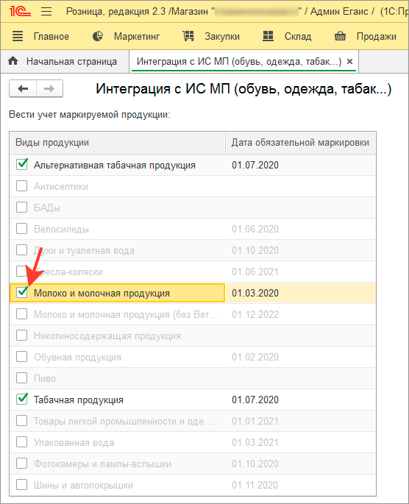Go to home icon on Начальная страница
Image resolution: width=409 pixels, height=504 pixels.
click(13, 61)
